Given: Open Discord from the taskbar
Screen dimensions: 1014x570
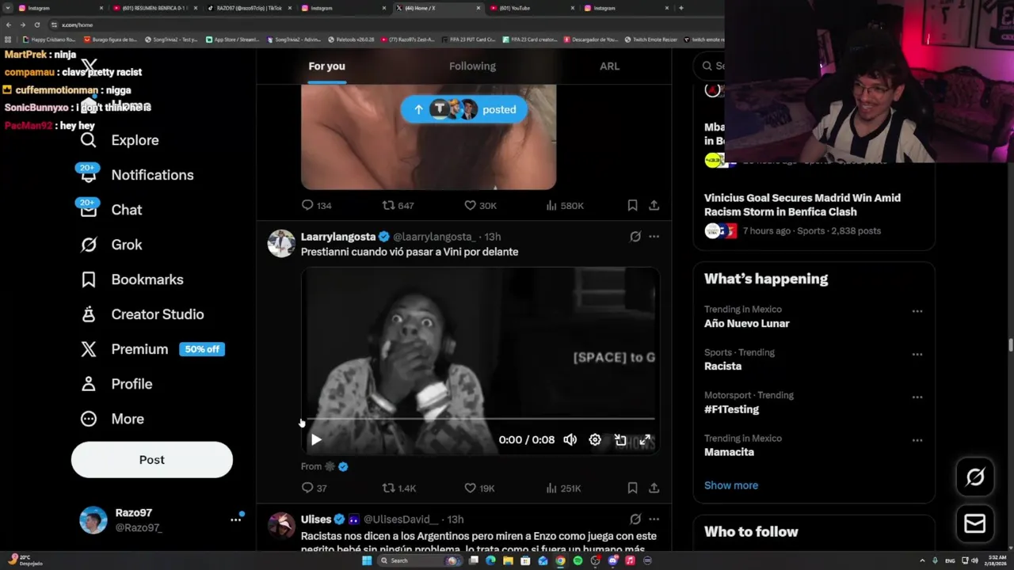Looking at the screenshot, I should click(x=612, y=560).
